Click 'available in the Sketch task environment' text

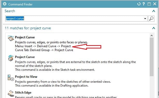click(x=55, y=70)
